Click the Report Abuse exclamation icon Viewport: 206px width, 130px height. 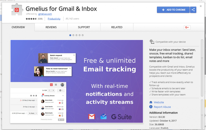pyautogui.click(x=151, y=107)
